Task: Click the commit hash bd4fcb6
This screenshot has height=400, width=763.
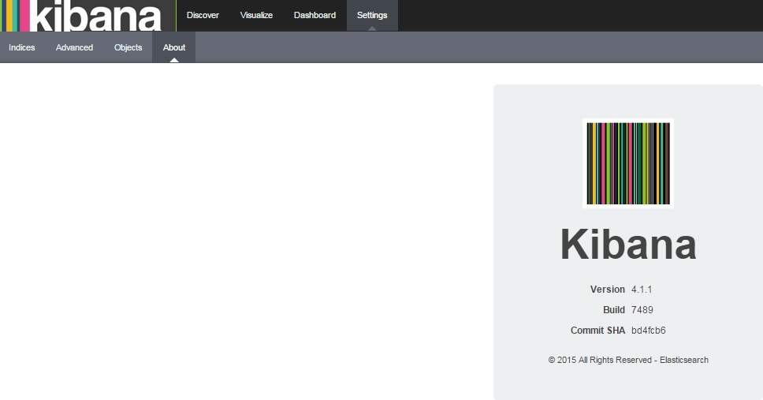Action: click(x=649, y=331)
